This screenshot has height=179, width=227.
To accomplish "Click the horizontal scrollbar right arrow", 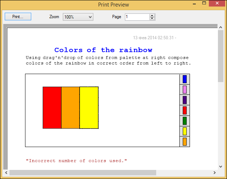I will [x=215, y=172].
